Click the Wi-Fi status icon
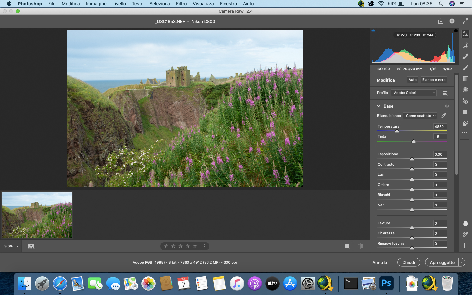472x295 pixels. tap(381, 4)
